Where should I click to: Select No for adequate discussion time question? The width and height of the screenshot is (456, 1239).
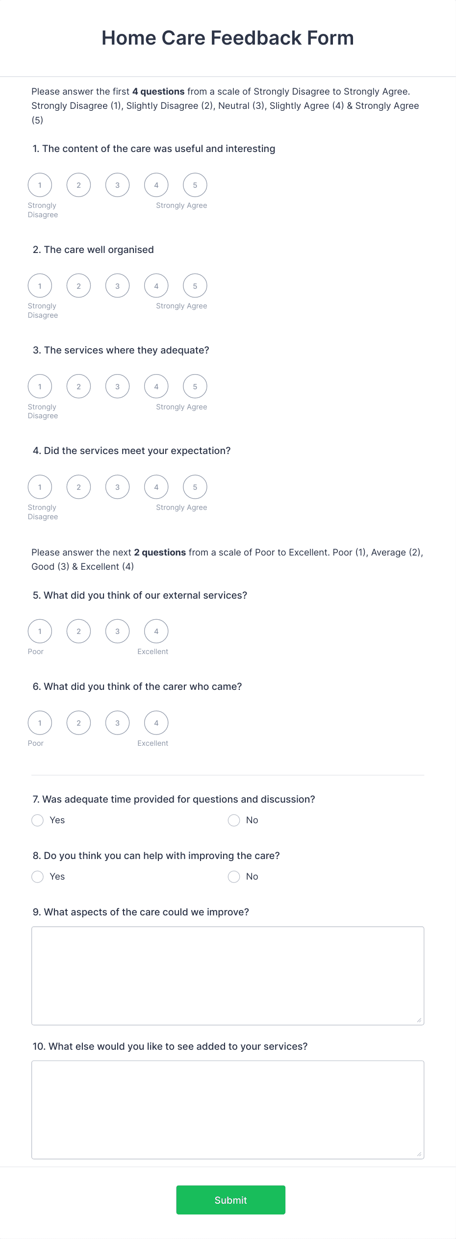coord(234,820)
